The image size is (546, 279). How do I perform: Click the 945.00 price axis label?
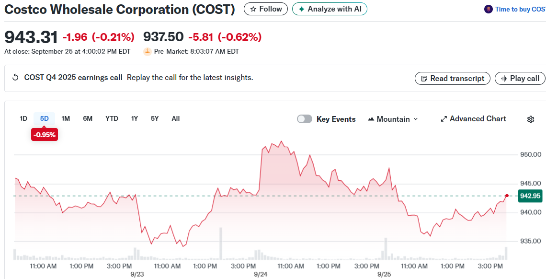click(531, 183)
